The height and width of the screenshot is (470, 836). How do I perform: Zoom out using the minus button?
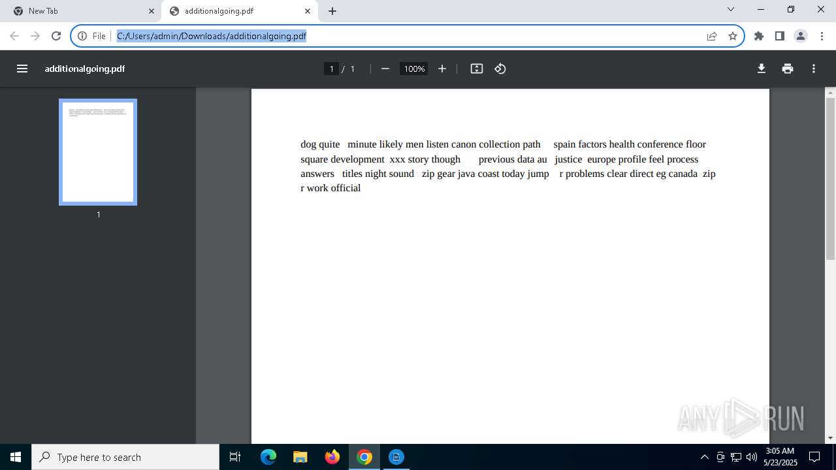385,69
